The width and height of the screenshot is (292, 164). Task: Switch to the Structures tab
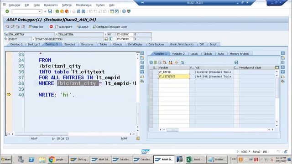(87, 44)
